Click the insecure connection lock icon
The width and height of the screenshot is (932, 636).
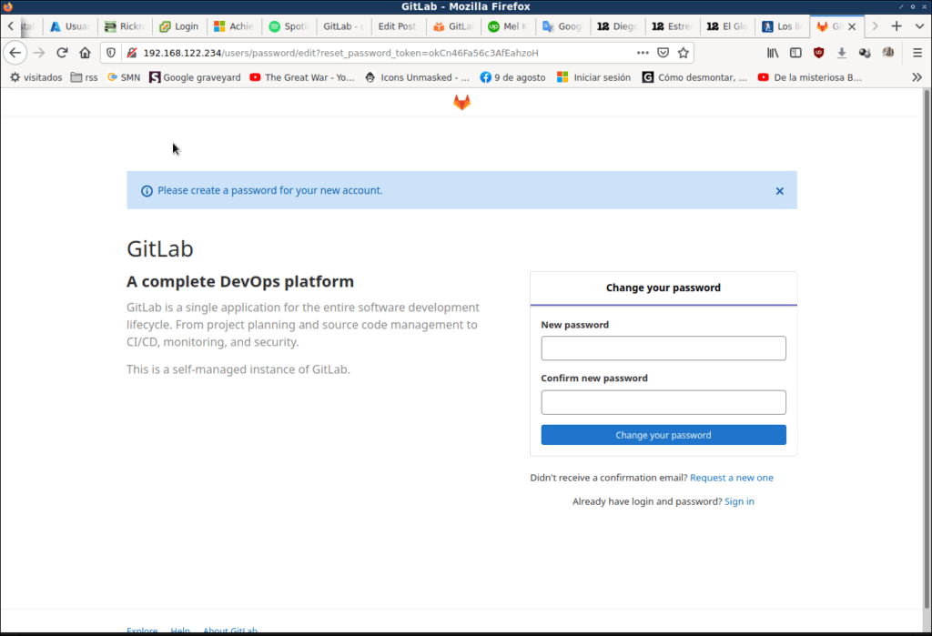[132, 53]
